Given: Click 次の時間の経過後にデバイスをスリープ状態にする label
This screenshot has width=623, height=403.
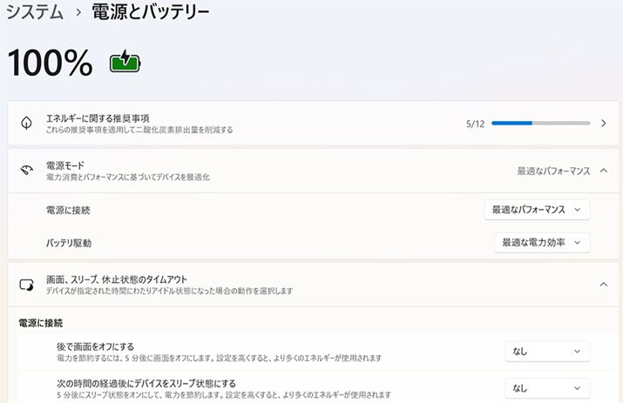Looking at the screenshot, I should [146, 384].
